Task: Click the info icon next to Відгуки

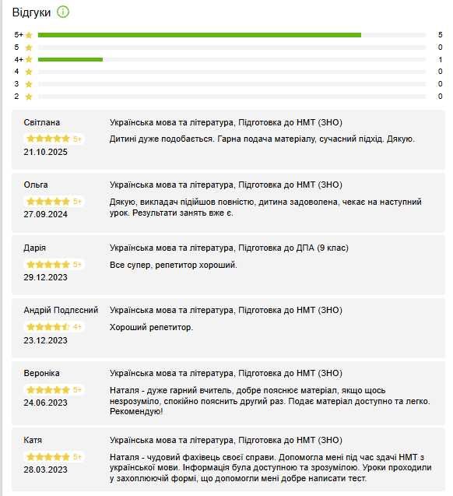Action: pyautogui.click(x=62, y=12)
